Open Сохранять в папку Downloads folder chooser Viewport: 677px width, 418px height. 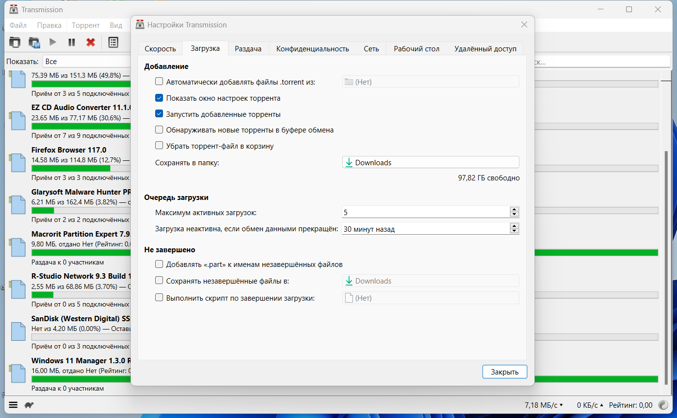click(430, 162)
